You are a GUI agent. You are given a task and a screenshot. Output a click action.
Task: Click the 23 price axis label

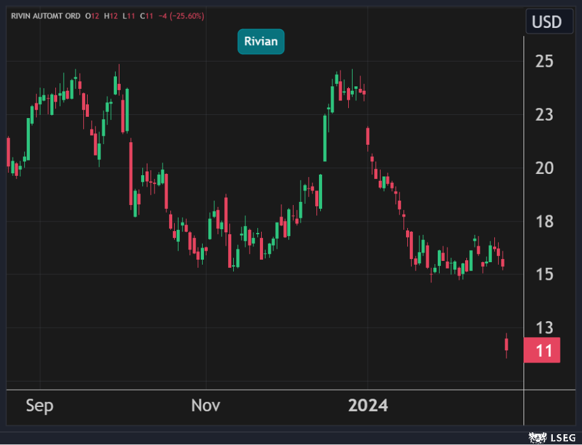coord(544,115)
